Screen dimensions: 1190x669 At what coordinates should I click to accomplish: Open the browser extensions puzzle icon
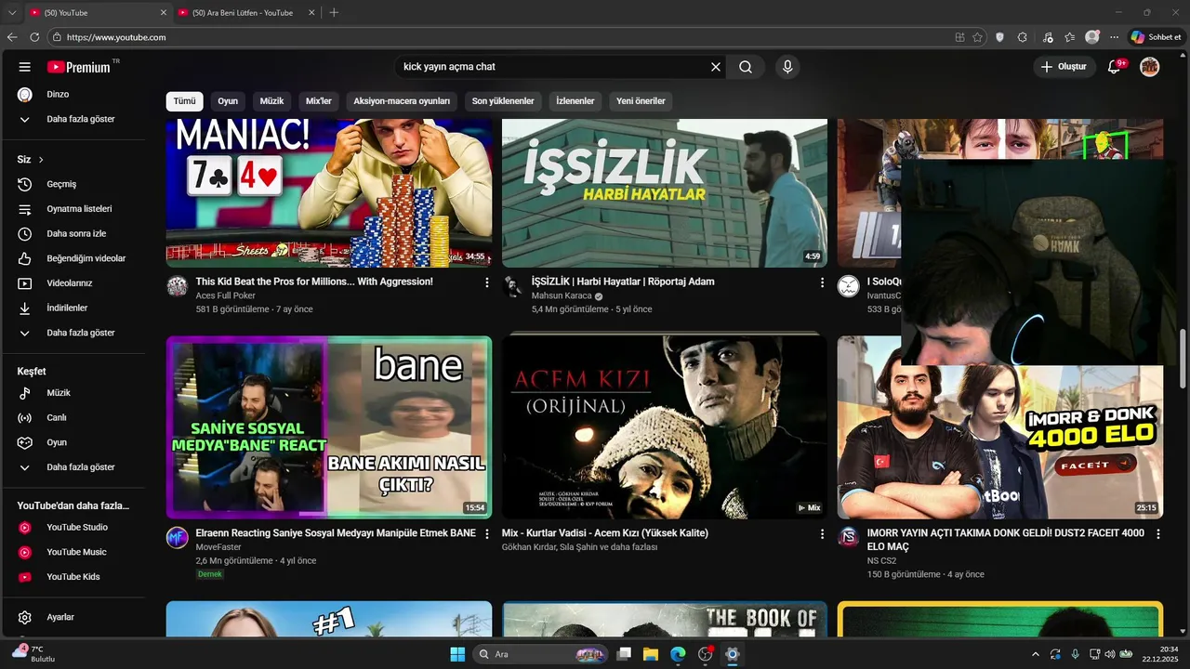(x=1023, y=37)
